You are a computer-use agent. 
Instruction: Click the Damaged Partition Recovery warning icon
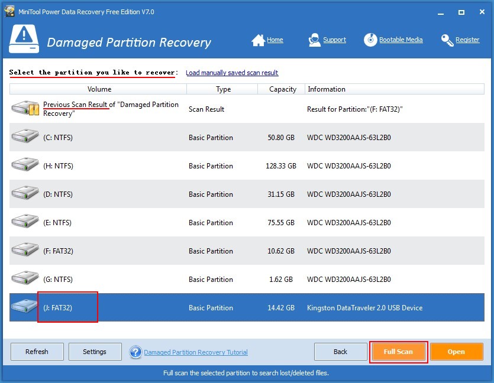24,38
